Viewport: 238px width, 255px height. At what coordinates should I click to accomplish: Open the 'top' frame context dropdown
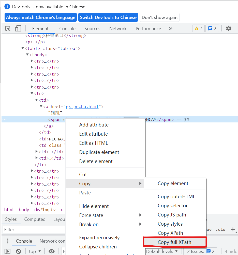click(35, 251)
